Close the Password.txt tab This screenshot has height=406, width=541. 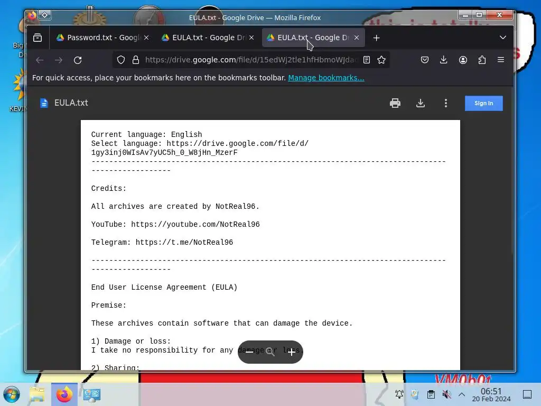coord(146,38)
